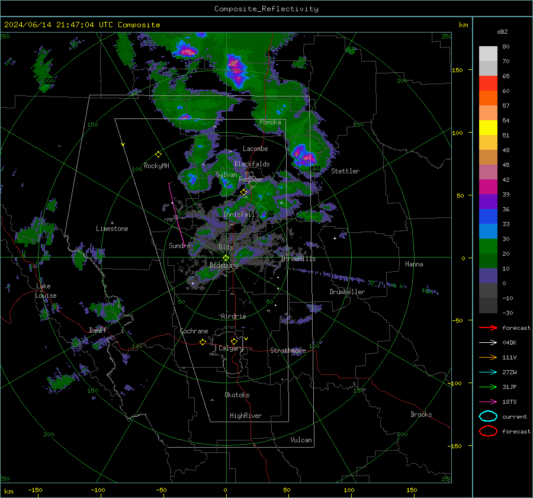
Task: Select the Vulcan label
Action: pyautogui.click(x=301, y=440)
